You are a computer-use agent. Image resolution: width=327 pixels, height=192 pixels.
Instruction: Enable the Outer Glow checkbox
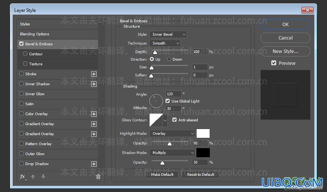(x=21, y=154)
